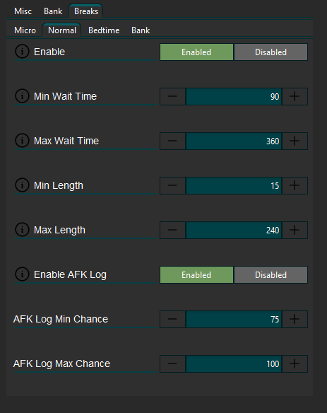Click the Min Wait Time value field showing 90
327x413 pixels.
point(234,96)
